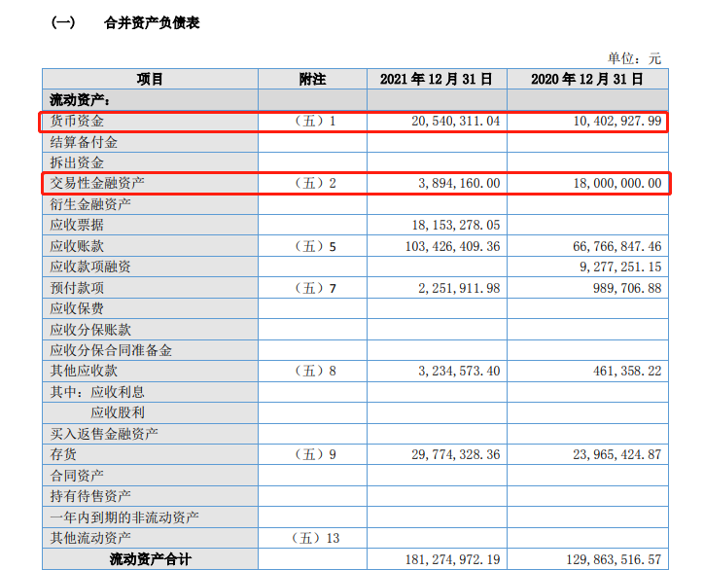The height and width of the screenshot is (570, 704).
Task: Select the 流动资产合计 total row label
Action: [153, 559]
